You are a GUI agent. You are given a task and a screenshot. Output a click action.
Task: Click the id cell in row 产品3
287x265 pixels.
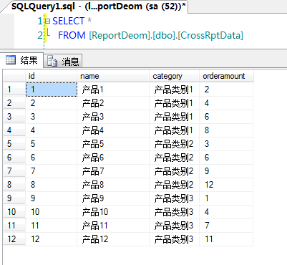[x=52, y=117]
